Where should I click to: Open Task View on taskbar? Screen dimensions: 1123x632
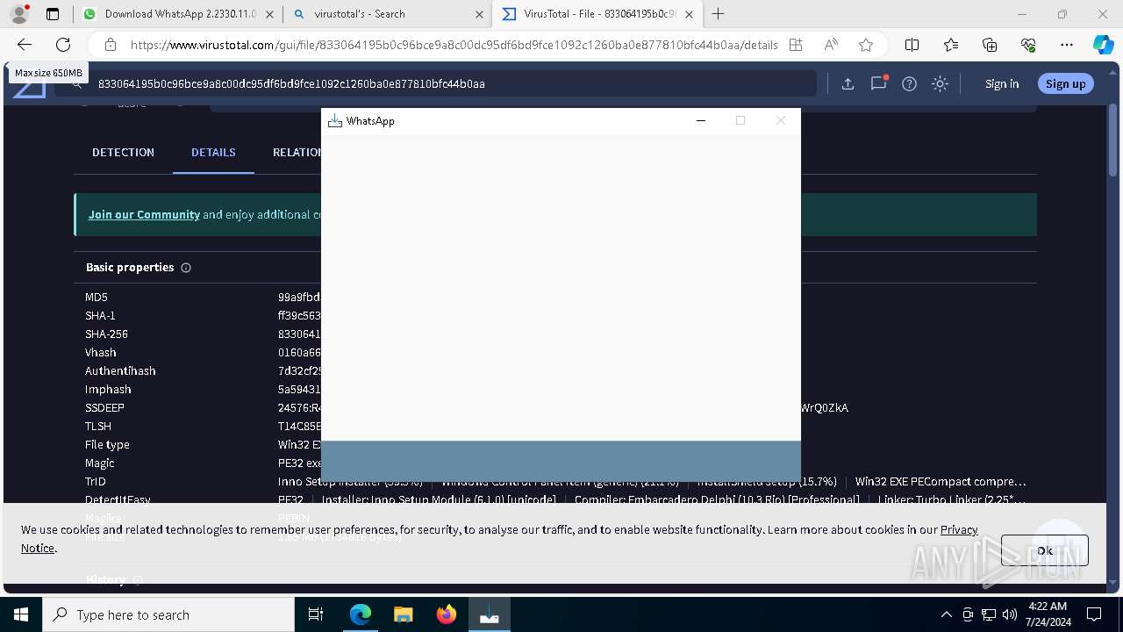[x=316, y=614]
